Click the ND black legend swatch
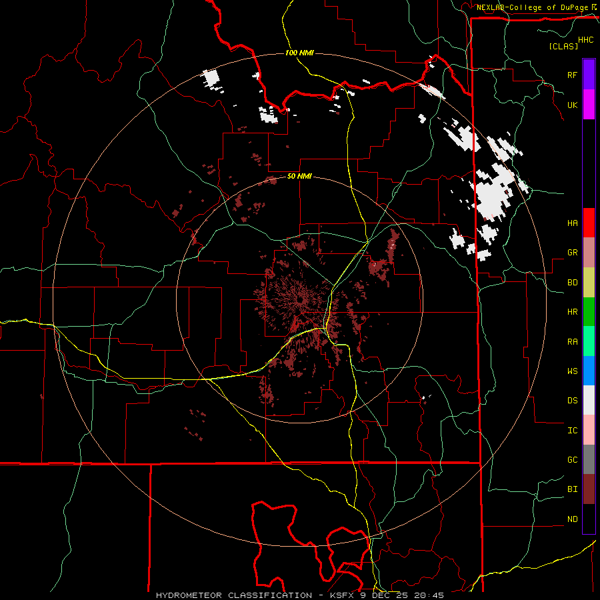 tap(589, 519)
